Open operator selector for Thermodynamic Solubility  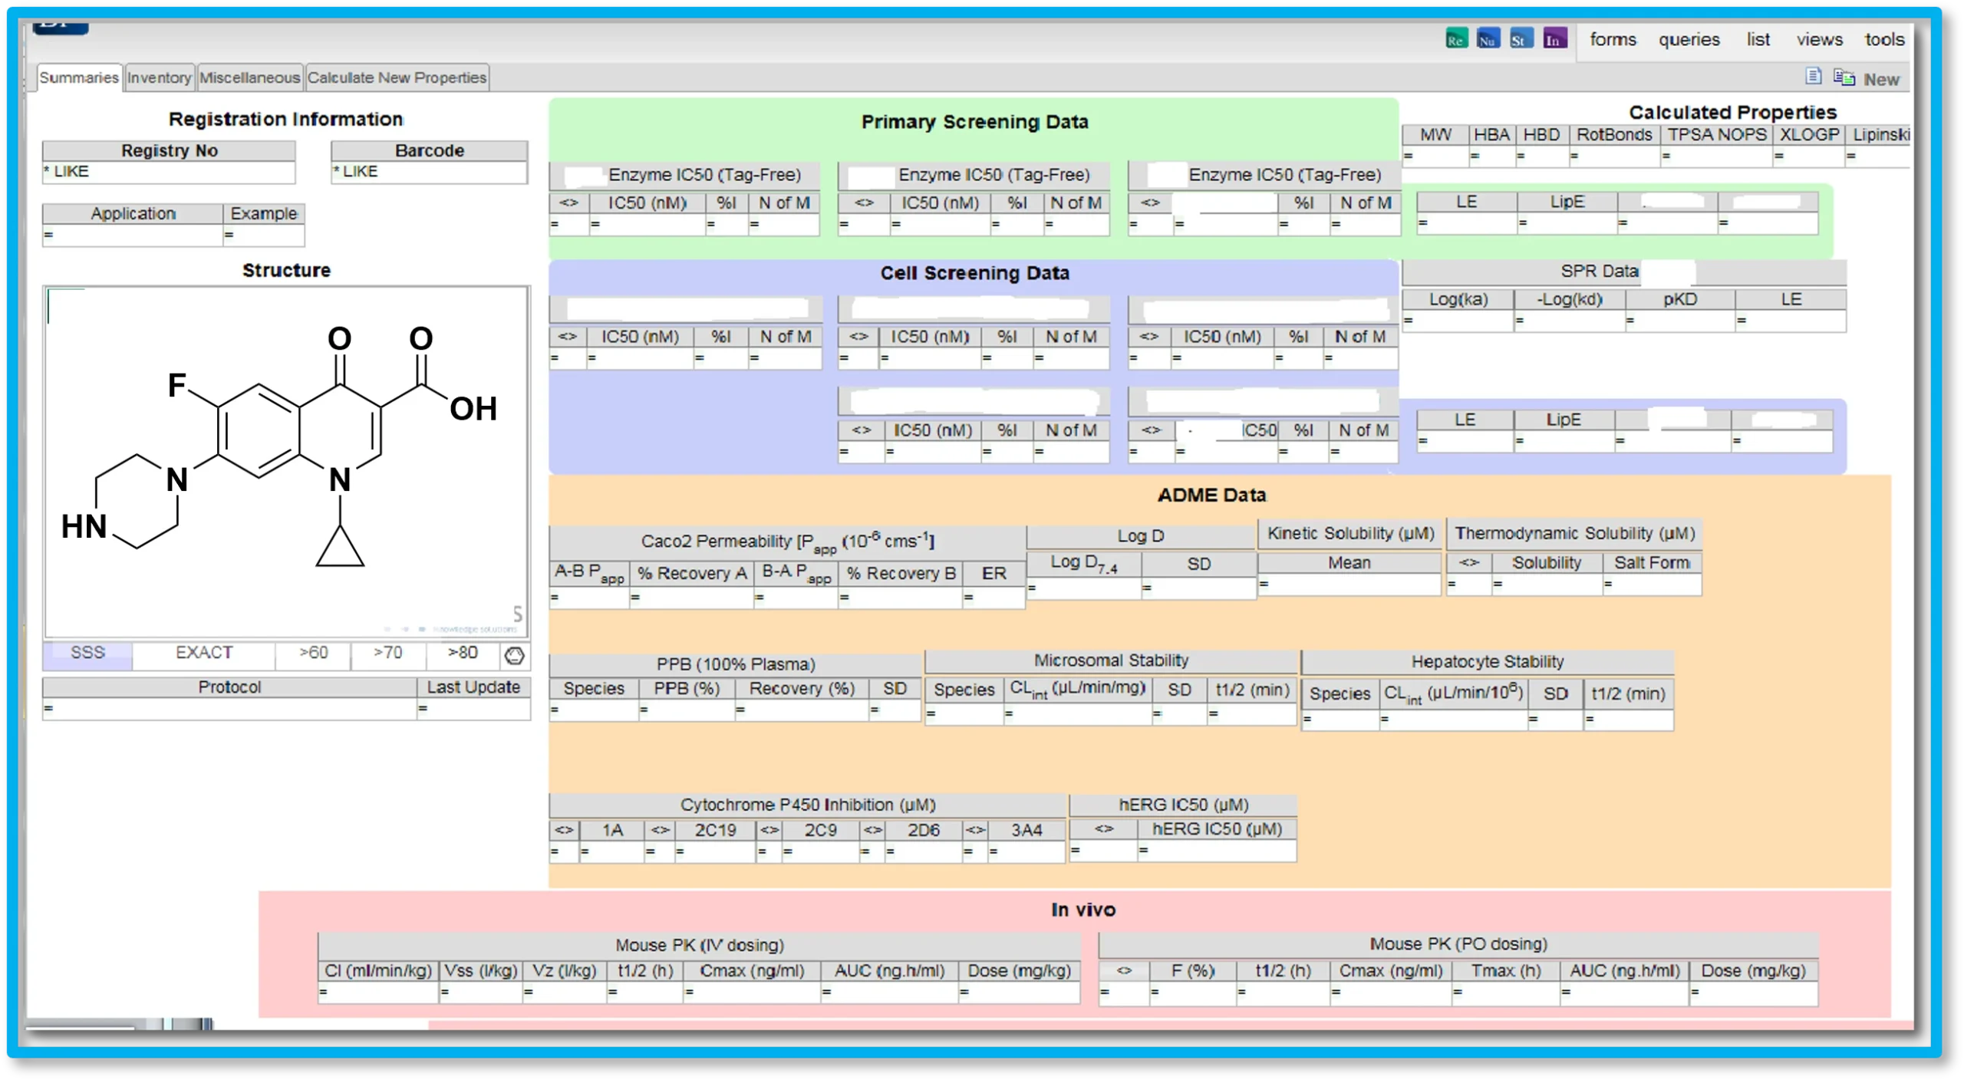[1470, 562]
